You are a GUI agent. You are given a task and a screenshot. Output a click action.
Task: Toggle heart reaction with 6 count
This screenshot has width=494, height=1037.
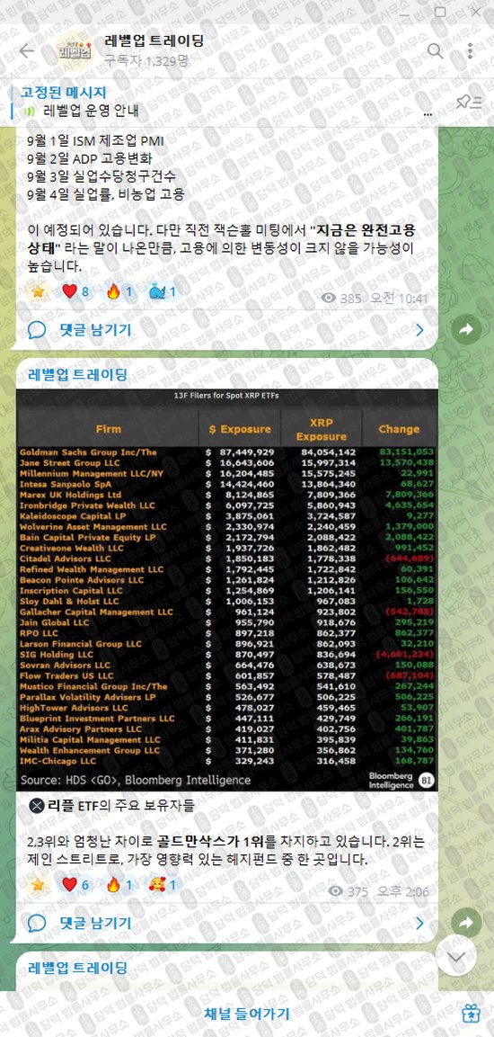pos(75,884)
